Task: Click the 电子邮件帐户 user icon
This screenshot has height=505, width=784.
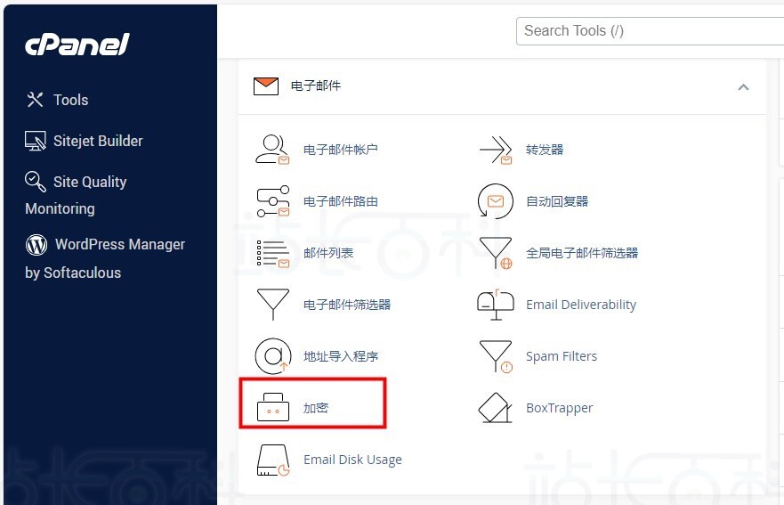Action: (272, 149)
